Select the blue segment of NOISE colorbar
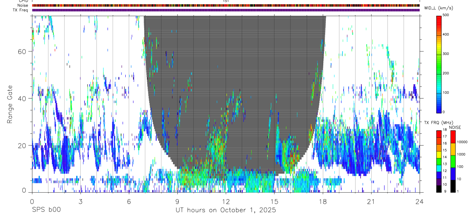Viewport: 472px width, 218px height. (x=453, y=174)
